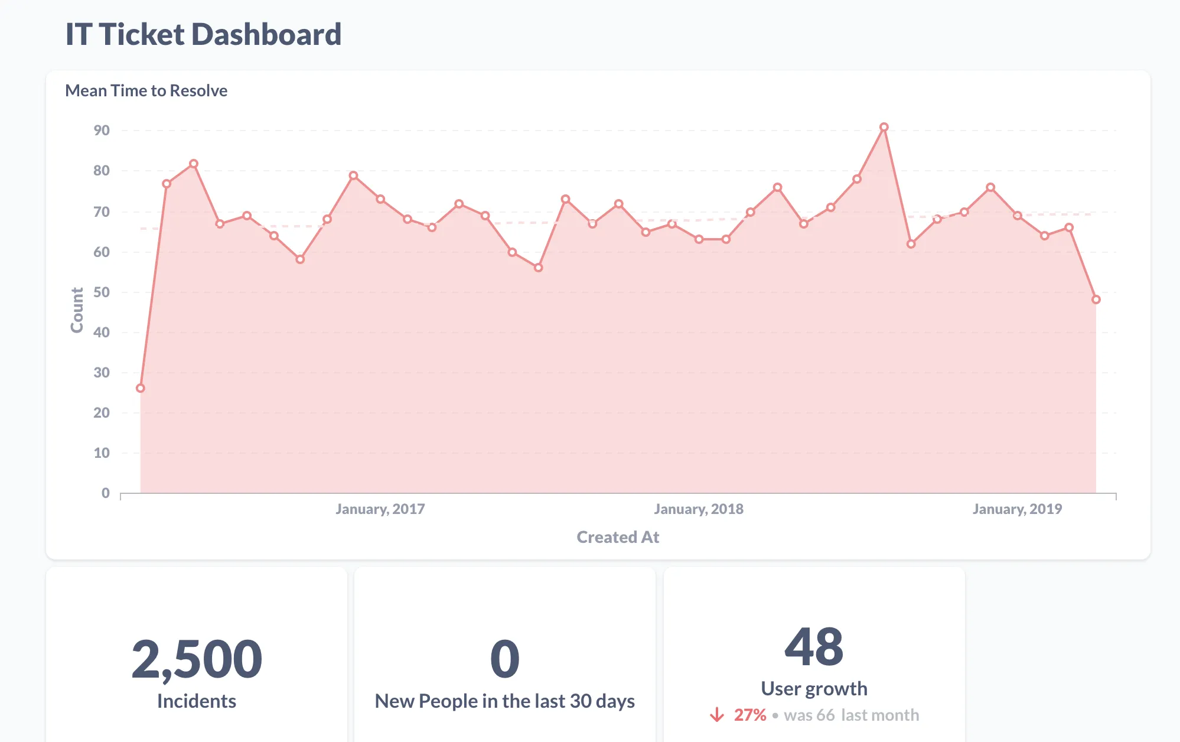Image resolution: width=1180 pixels, height=742 pixels.
Task: Click the Incidents card label
Action: click(x=197, y=701)
